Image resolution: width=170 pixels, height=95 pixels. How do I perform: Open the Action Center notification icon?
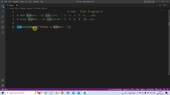[167, 93]
